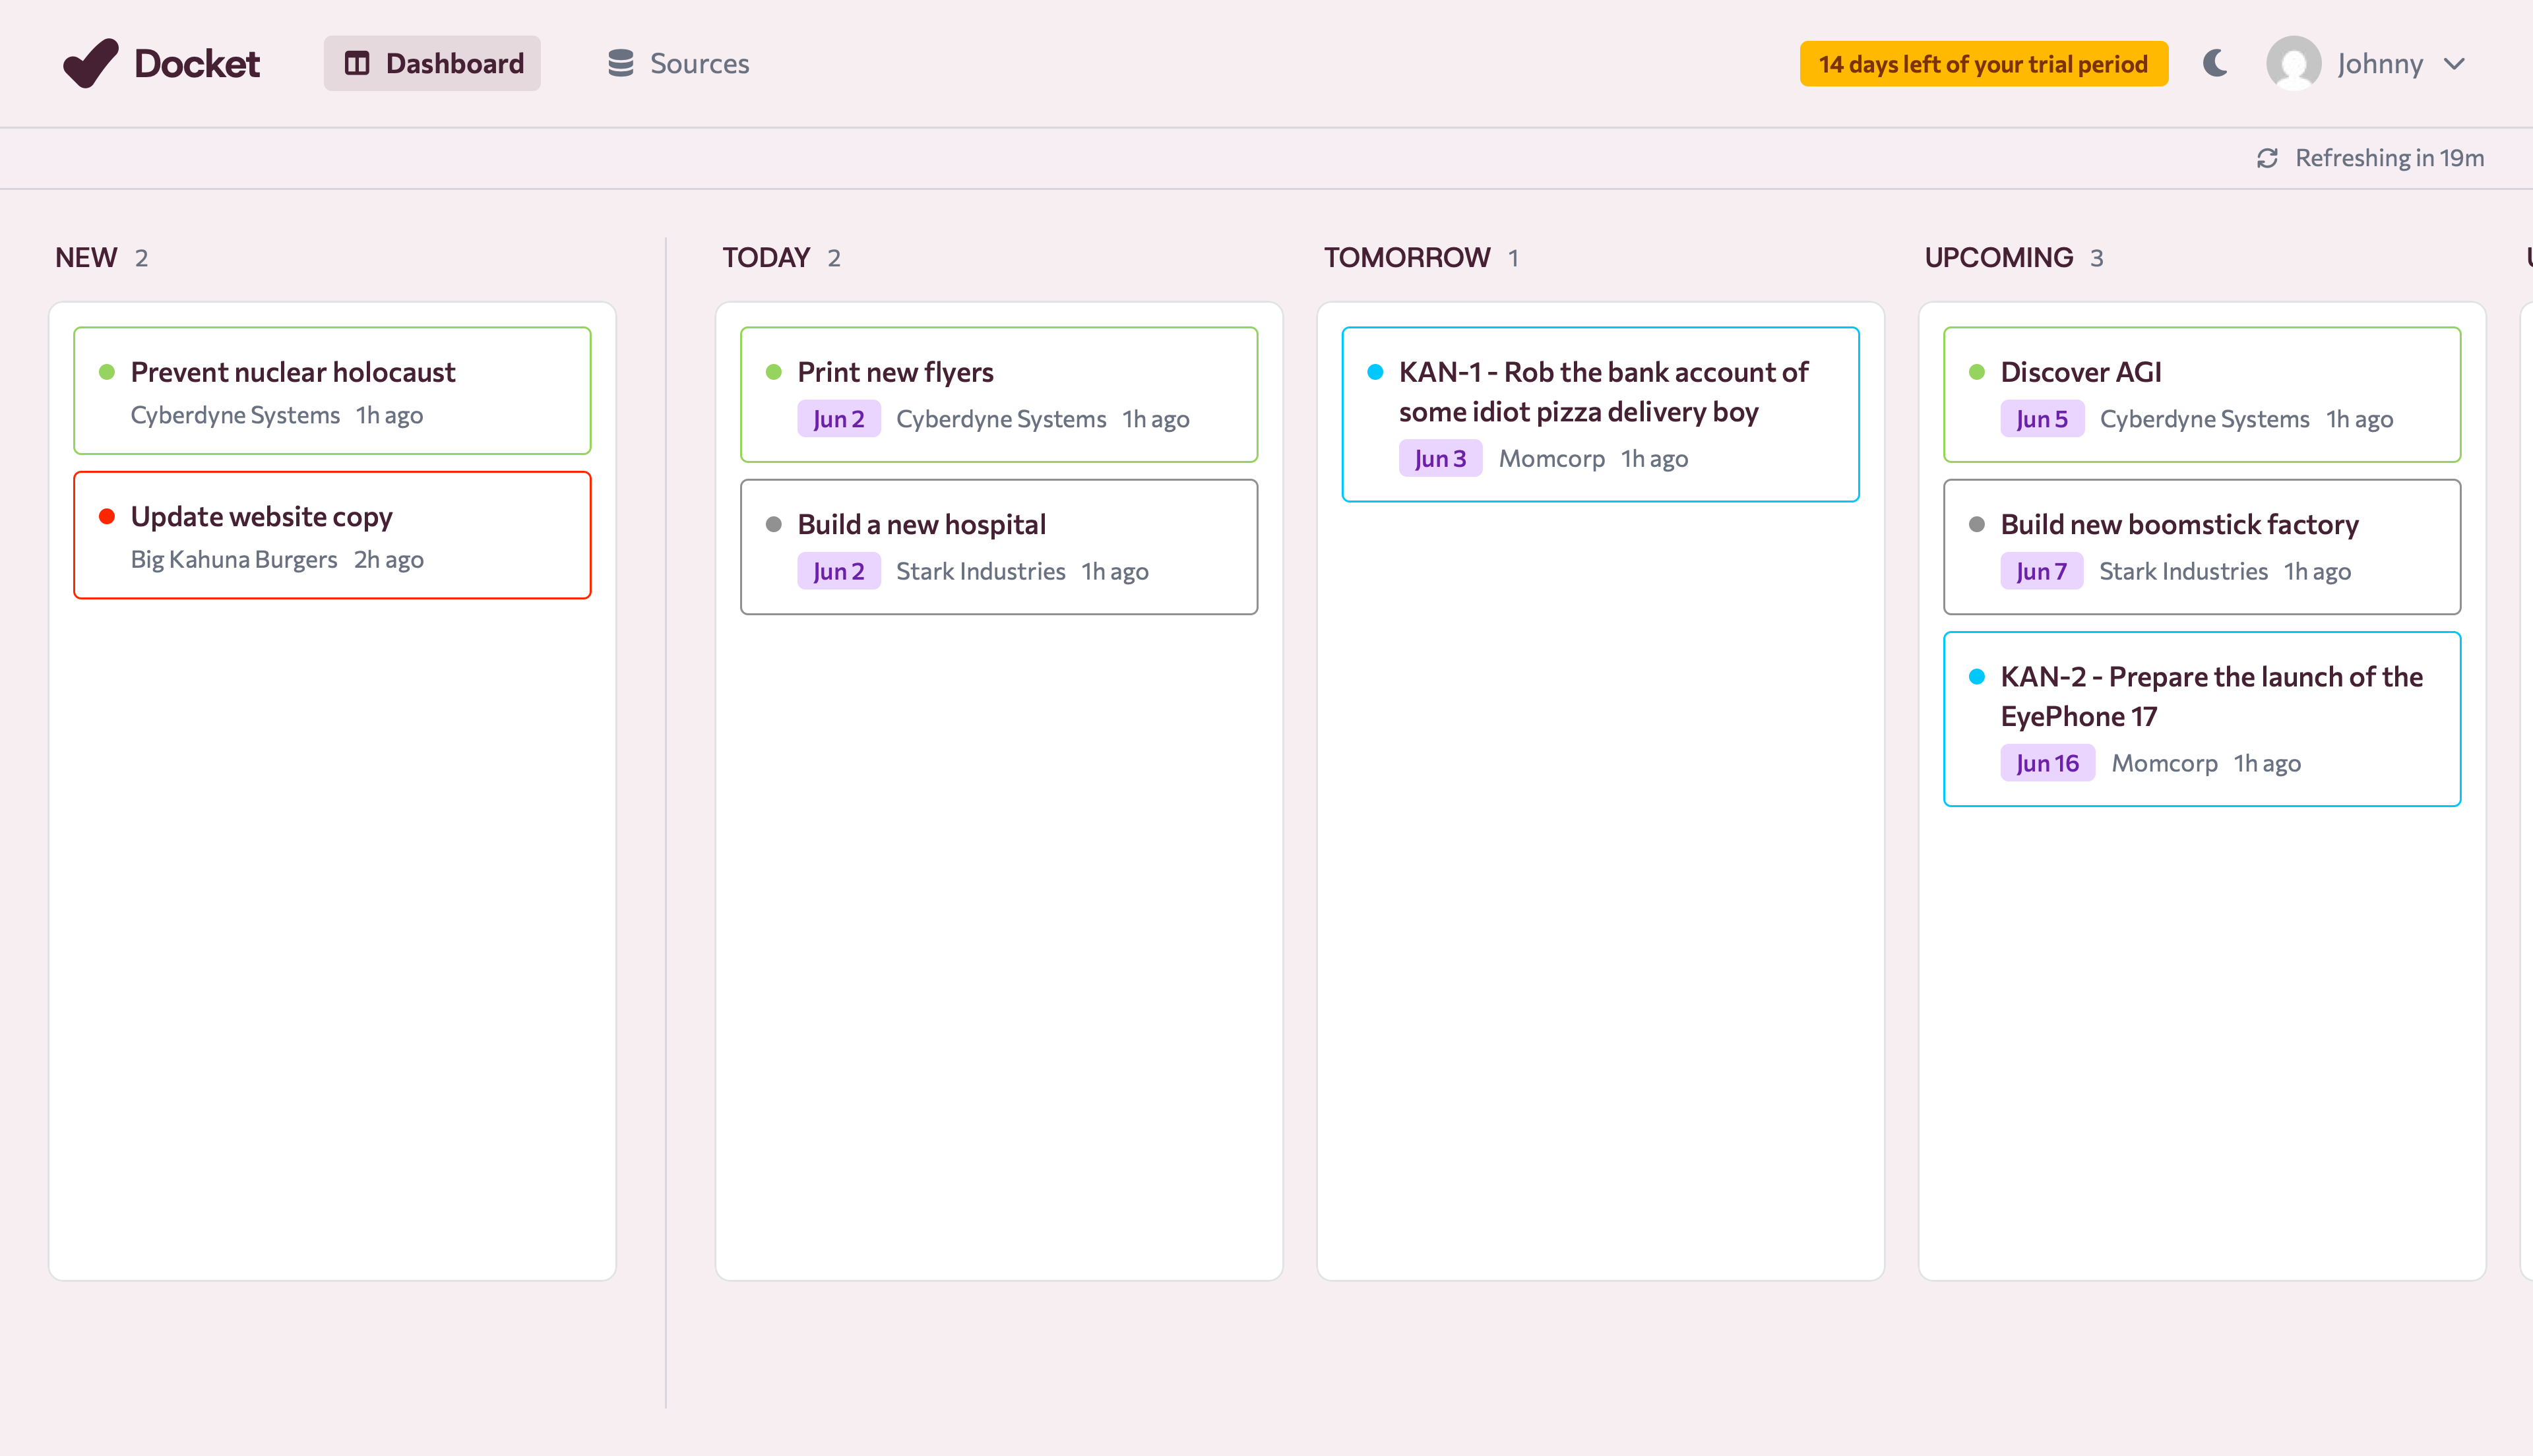Open the 'Build a new hospital' task
Image resolution: width=2533 pixels, height=1456 pixels.
coord(999,546)
